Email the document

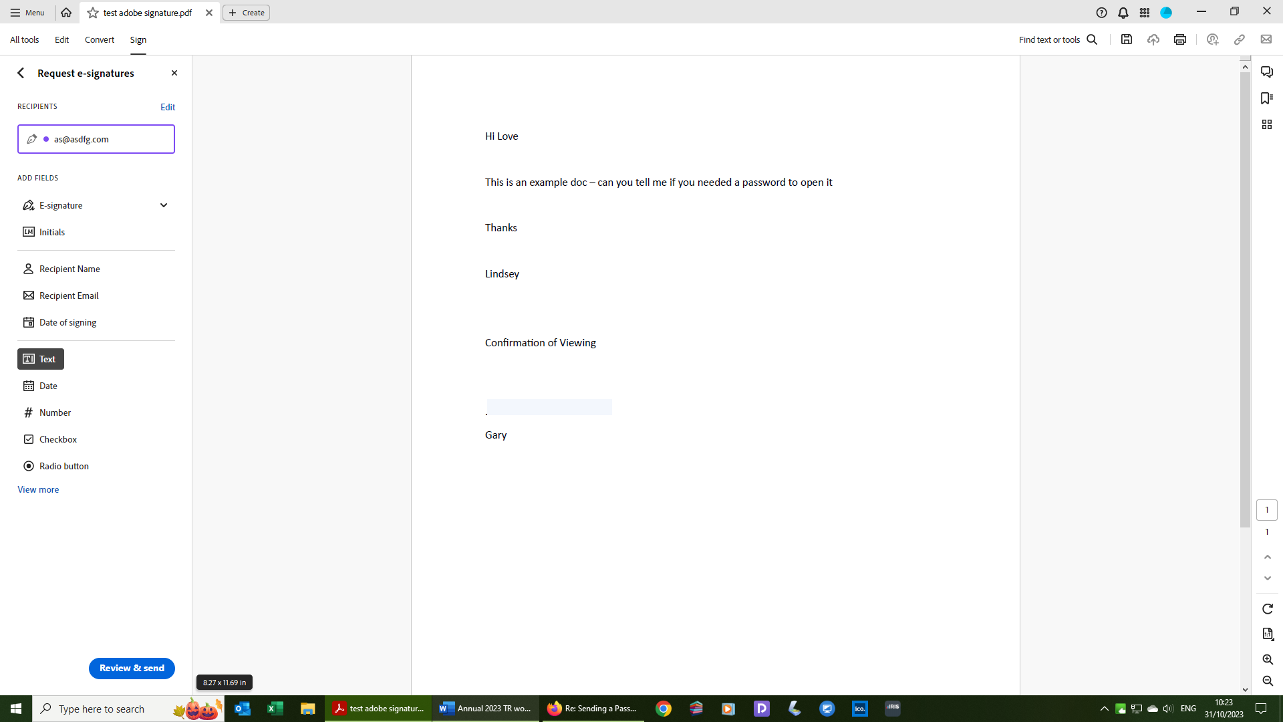click(1266, 39)
